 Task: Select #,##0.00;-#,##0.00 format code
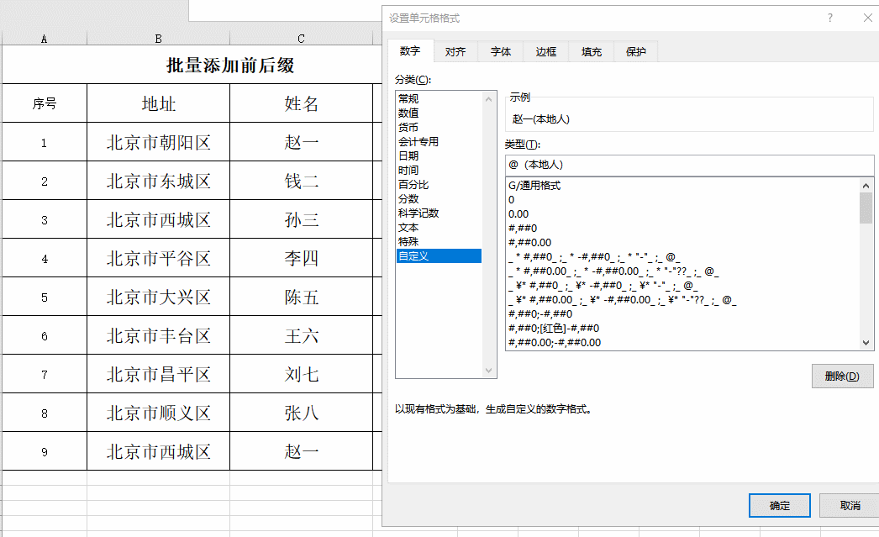683,342
